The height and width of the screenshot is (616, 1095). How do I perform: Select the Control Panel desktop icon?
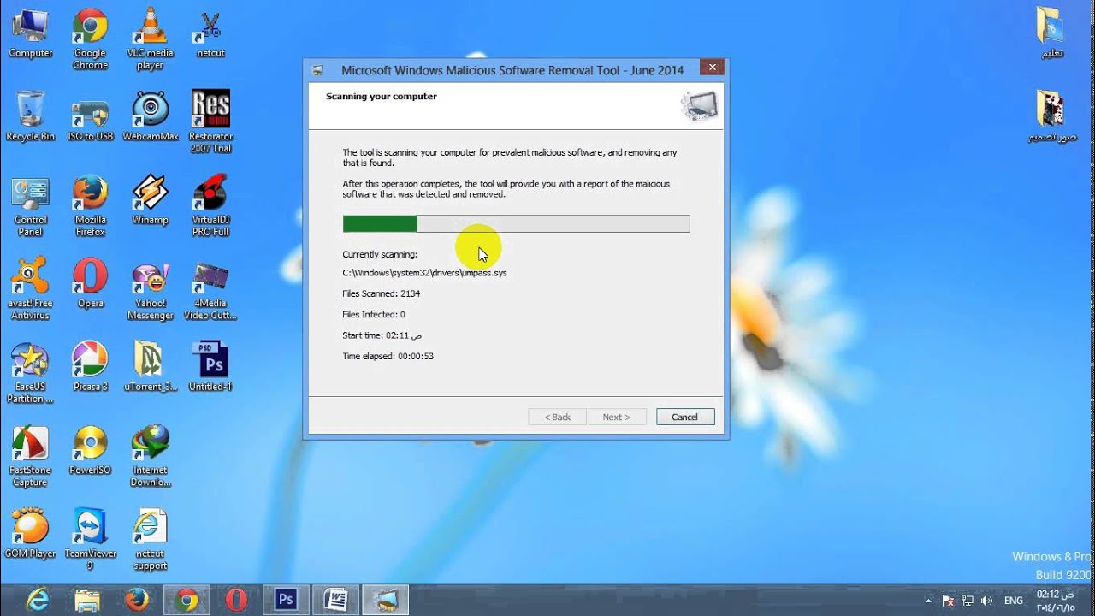30,206
